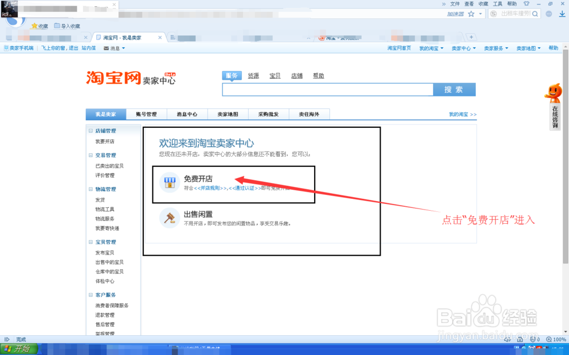Click the storefront icon beside 免费开店
This screenshot has height=355, width=569.
[x=169, y=182]
